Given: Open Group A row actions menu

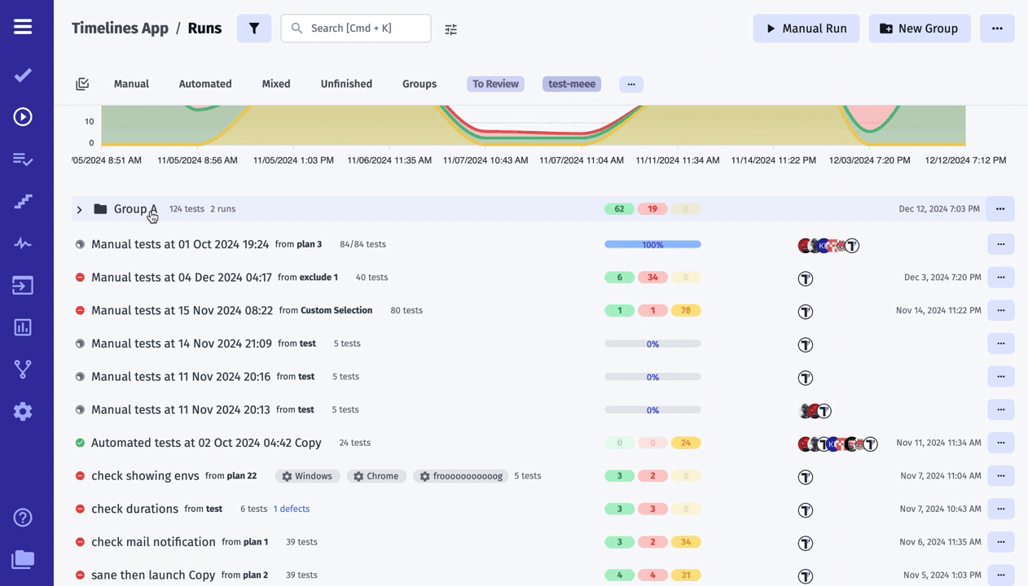Looking at the screenshot, I should (1000, 209).
